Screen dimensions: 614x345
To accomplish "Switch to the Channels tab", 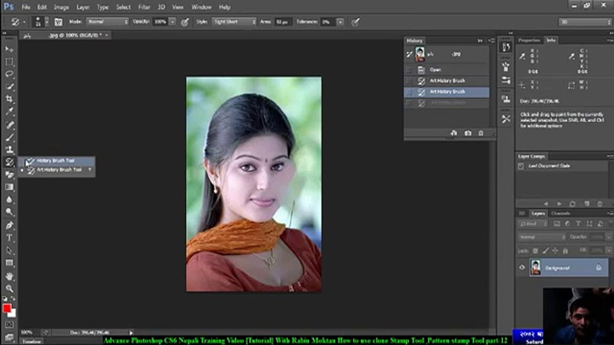I will click(560, 213).
